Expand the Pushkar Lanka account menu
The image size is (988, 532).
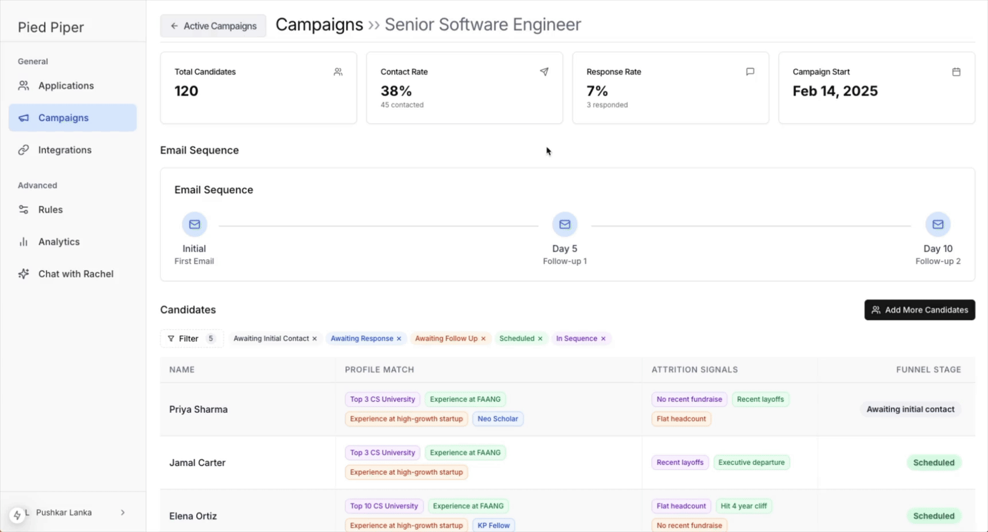pos(122,513)
